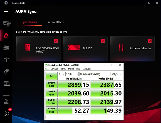Uncheck the ROG CROSSHAIR VIII IMPACT checkbox
This screenshot has height=123, width=161.
[56, 41]
